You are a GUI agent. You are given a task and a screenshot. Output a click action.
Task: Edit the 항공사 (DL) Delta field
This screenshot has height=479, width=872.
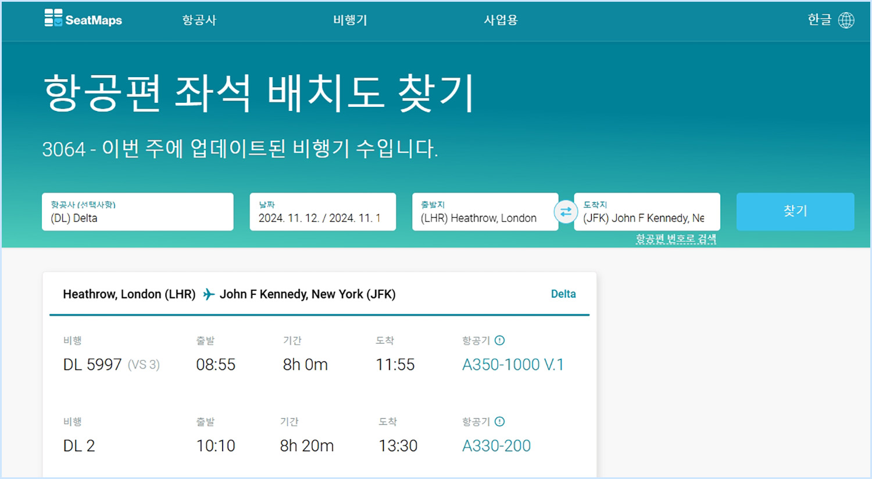138,212
